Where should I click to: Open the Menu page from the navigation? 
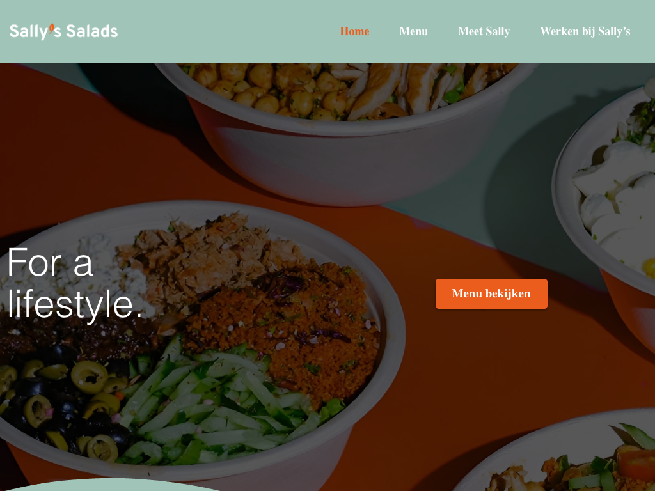(x=413, y=31)
